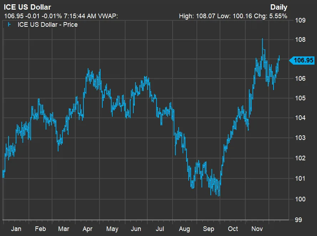
Task: Select the 106 price axis label
Action: pyautogui.click(x=301, y=79)
